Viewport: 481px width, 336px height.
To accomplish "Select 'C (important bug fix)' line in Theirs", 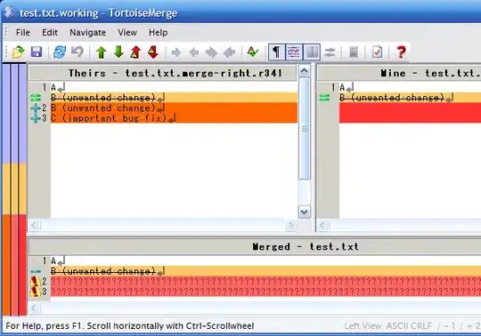I will [174, 118].
